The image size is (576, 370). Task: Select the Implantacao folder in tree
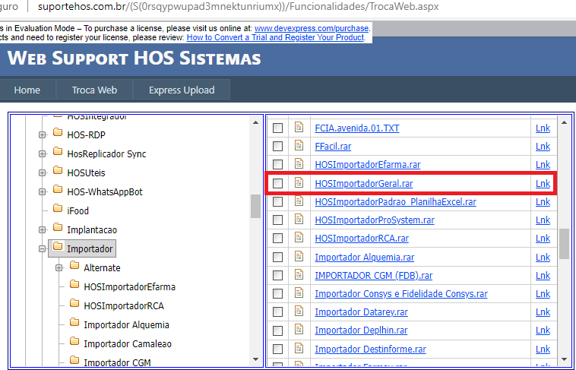(91, 229)
